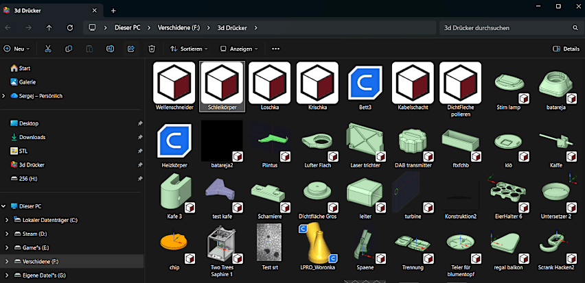
Task: Click the PC monitor icon in address bar
Action: [92, 28]
